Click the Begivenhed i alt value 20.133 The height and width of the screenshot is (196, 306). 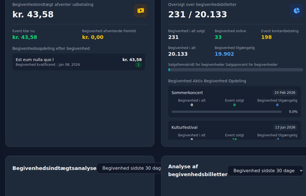[x=178, y=54]
